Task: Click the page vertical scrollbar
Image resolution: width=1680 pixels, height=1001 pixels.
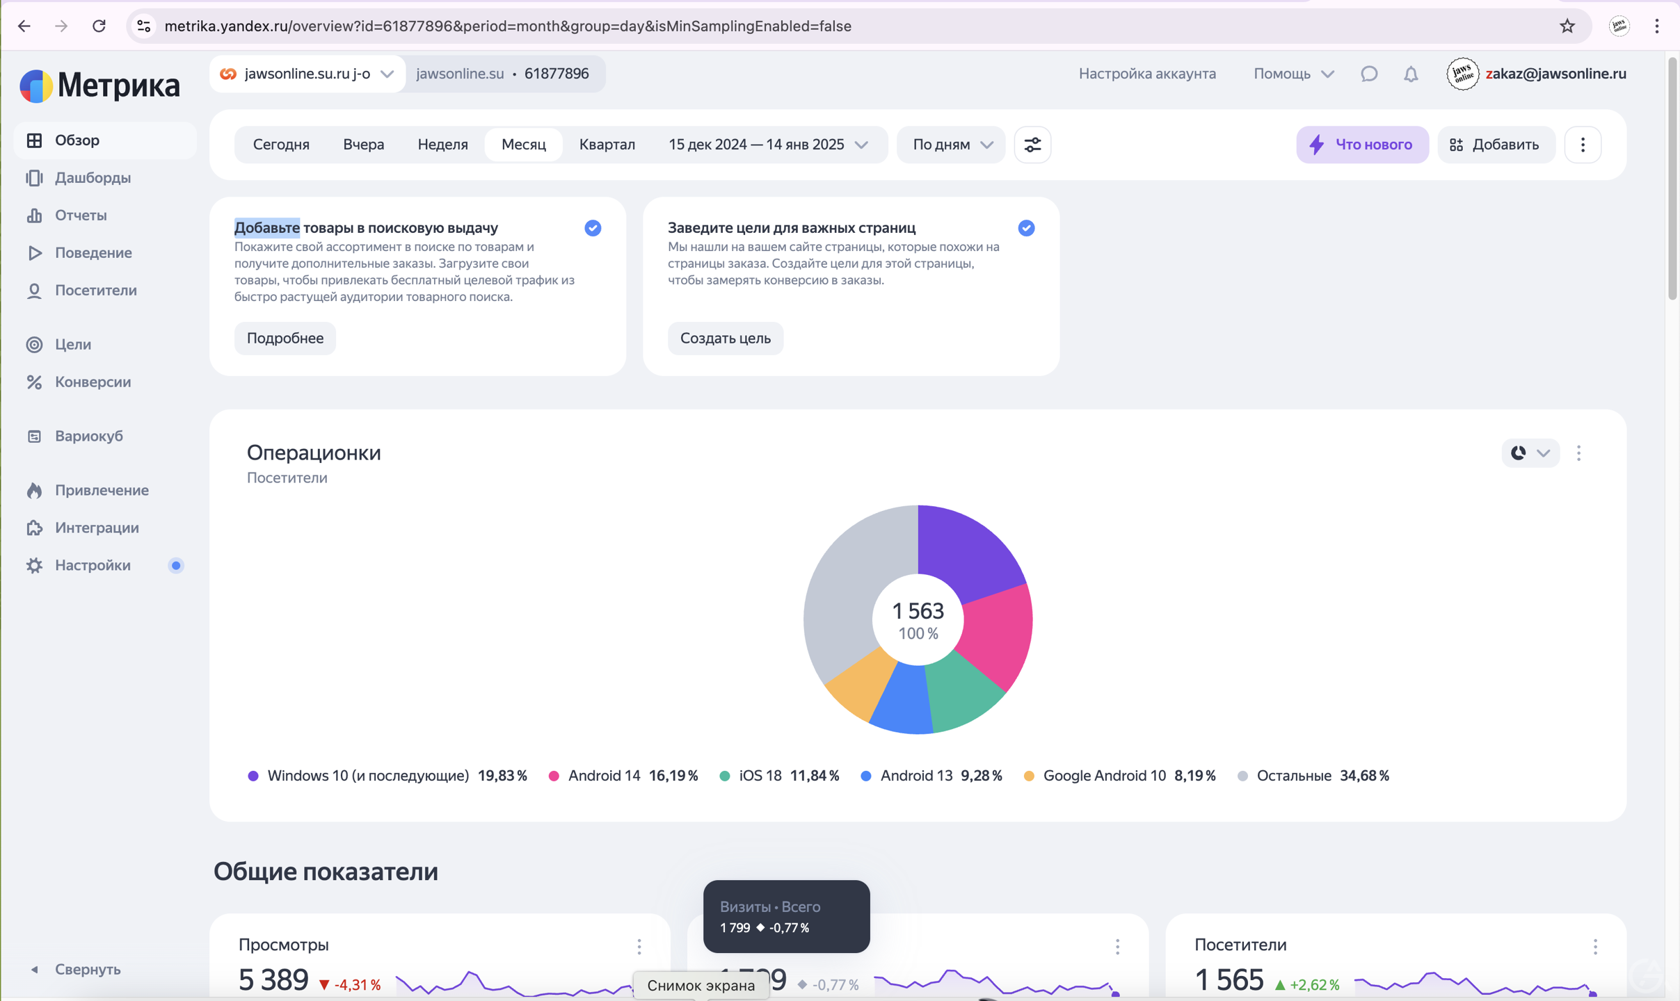Action: [x=1672, y=179]
